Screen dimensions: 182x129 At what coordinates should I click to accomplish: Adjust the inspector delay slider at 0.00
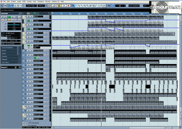[14, 29]
